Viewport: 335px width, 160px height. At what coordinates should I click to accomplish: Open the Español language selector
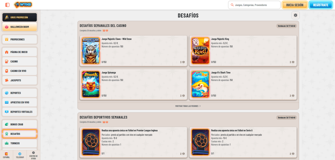[7, 155]
